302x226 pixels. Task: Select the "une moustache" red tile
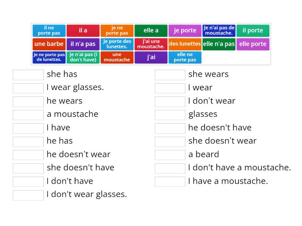point(117,58)
